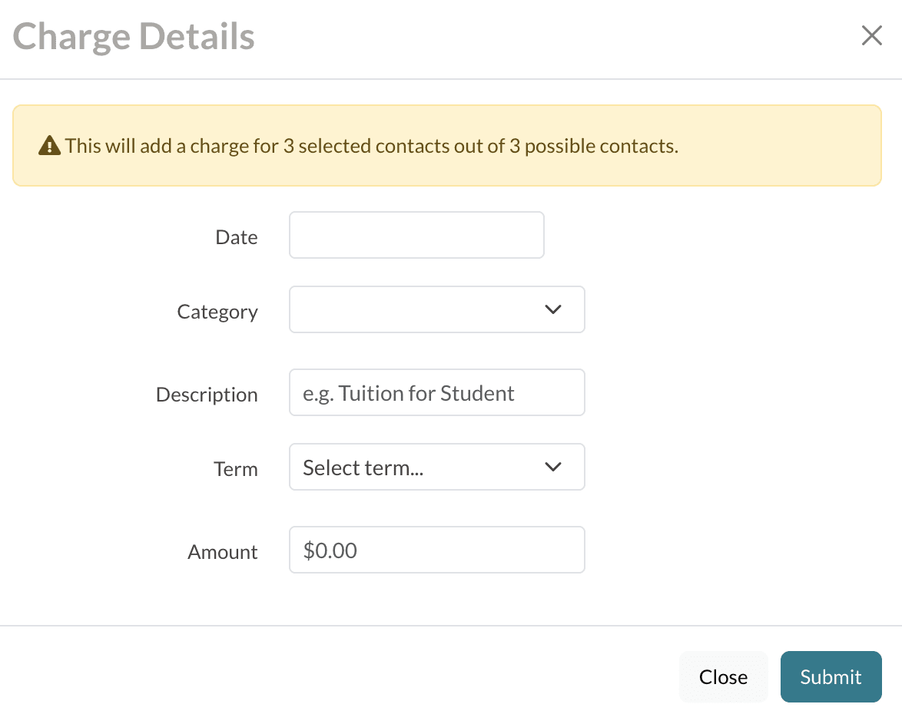Click the 'Category' field label
The height and width of the screenshot is (714, 902).
click(217, 312)
